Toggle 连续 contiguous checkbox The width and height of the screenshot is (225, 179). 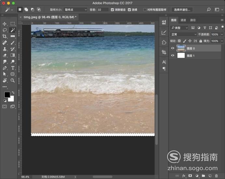coord(129,10)
